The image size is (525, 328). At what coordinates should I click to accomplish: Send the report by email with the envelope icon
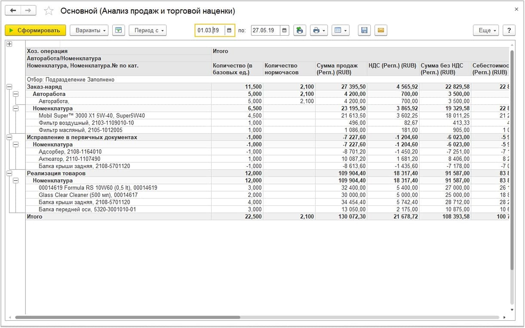[381, 30]
